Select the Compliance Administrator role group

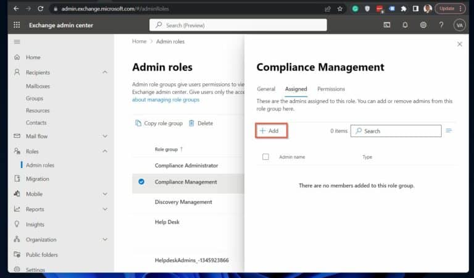(186, 166)
